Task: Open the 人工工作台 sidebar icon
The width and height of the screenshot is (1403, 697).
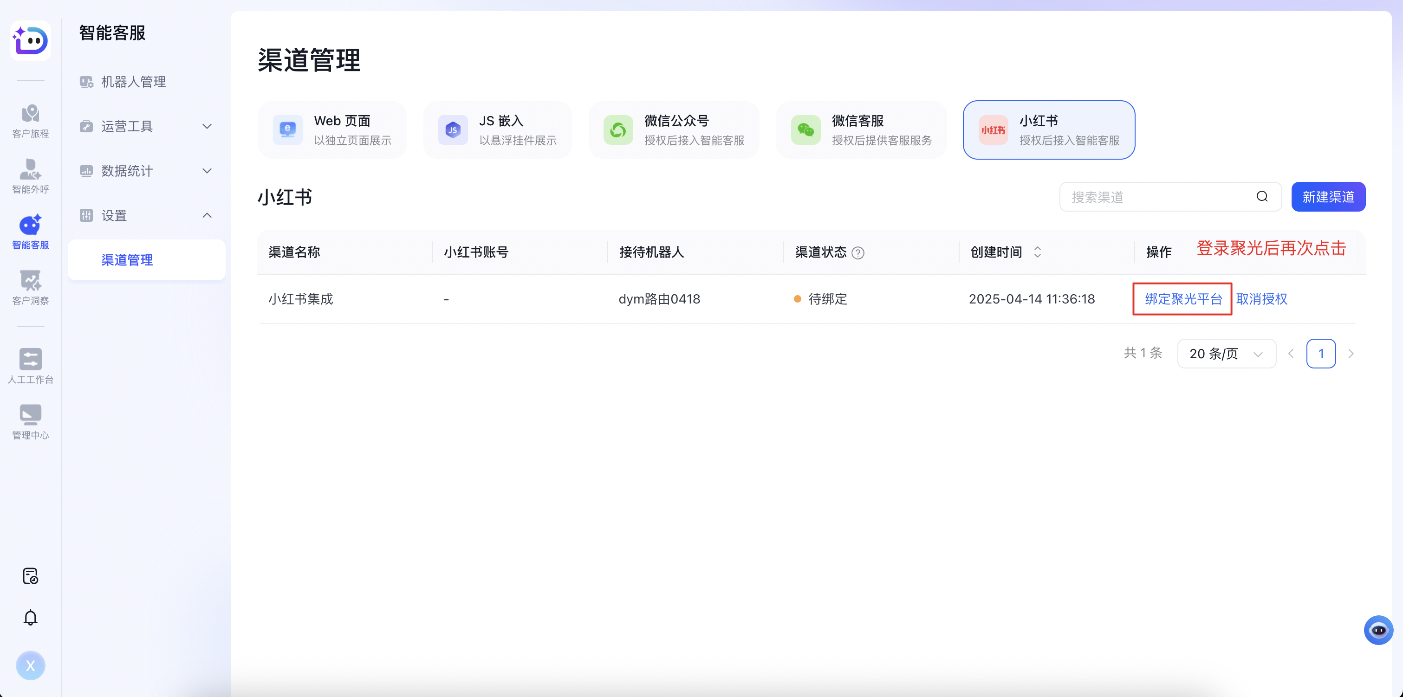Action: [x=31, y=364]
